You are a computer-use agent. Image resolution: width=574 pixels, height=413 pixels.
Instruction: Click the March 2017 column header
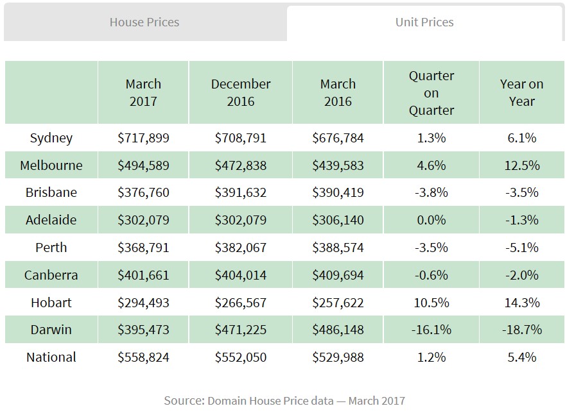tap(143, 92)
